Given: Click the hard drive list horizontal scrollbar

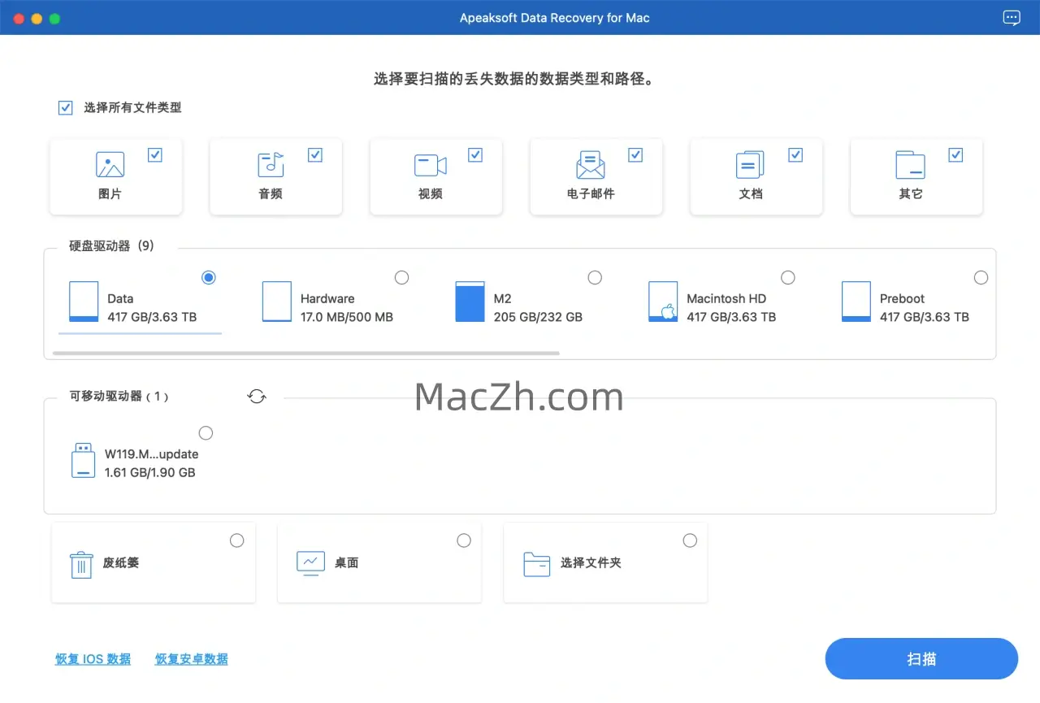Looking at the screenshot, I should pyautogui.click(x=305, y=354).
